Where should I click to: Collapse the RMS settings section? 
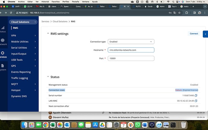48,33
